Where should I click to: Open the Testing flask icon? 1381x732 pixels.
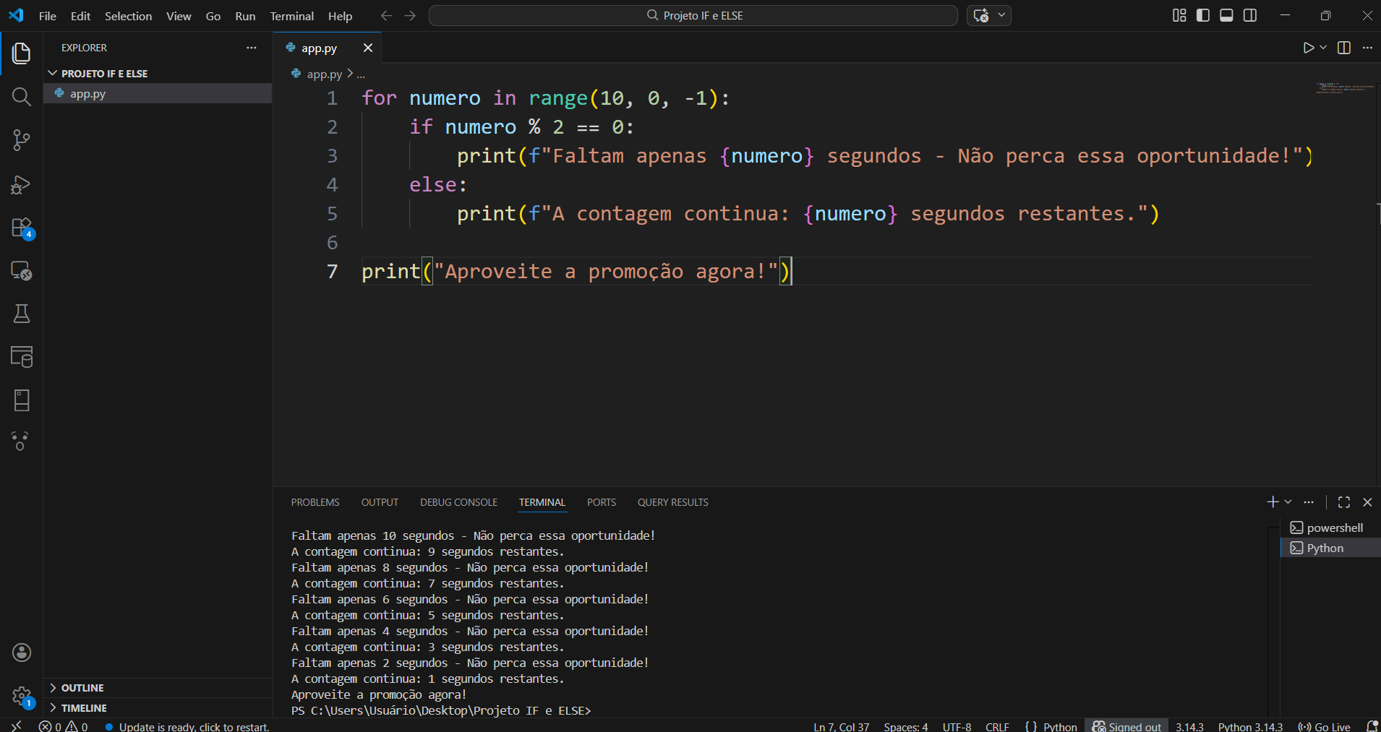pos(21,314)
